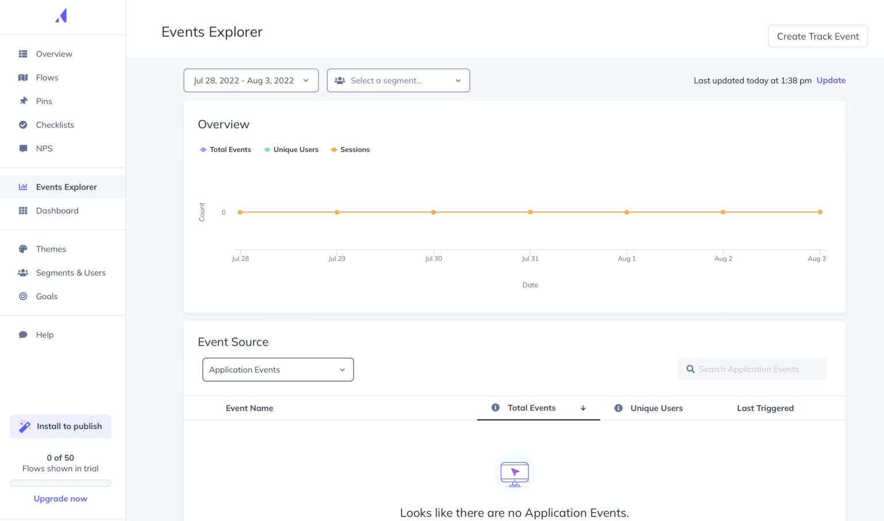Open the NPS section
The height and width of the screenshot is (521, 884).
pyautogui.click(x=23, y=148)
